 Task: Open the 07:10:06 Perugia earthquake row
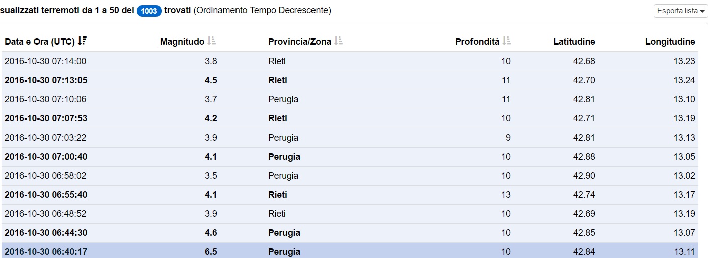[45, 99]
